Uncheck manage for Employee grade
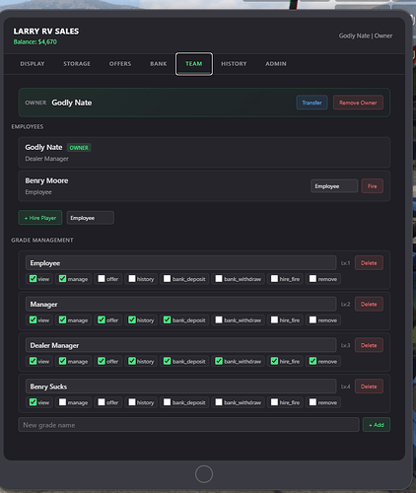 (x=62, y=279)
